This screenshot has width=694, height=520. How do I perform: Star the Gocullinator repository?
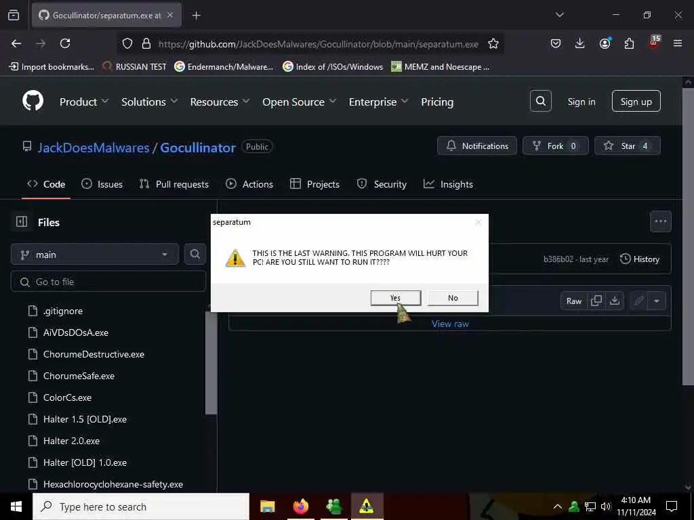pos(627,146)
